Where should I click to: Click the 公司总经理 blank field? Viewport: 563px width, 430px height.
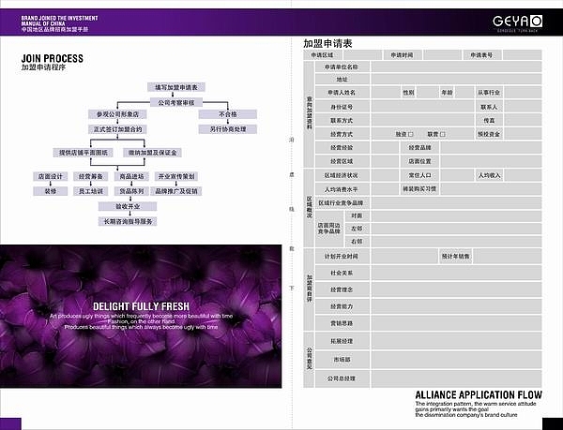click(456, 378)
